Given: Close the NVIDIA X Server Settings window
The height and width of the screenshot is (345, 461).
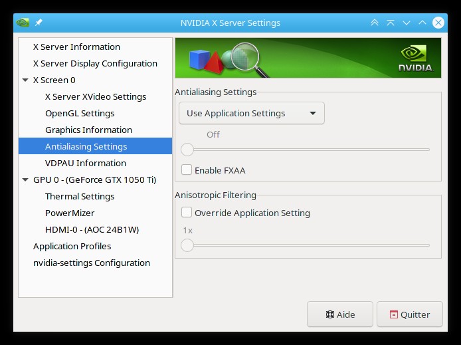Looking at the screenshot, I should 438,23.
